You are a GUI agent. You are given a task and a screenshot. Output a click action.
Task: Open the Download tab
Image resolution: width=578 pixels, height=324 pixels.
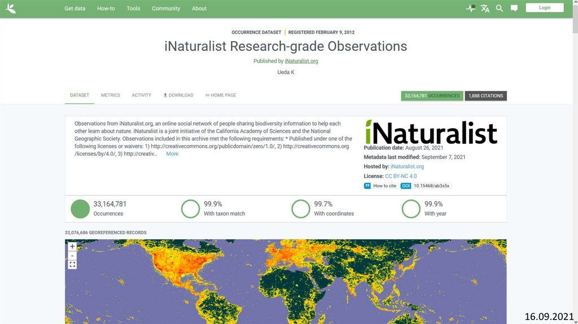[x=178, y=95]
